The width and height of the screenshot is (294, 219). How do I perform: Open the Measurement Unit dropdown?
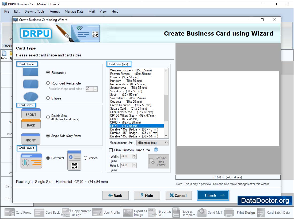[152, 143]
